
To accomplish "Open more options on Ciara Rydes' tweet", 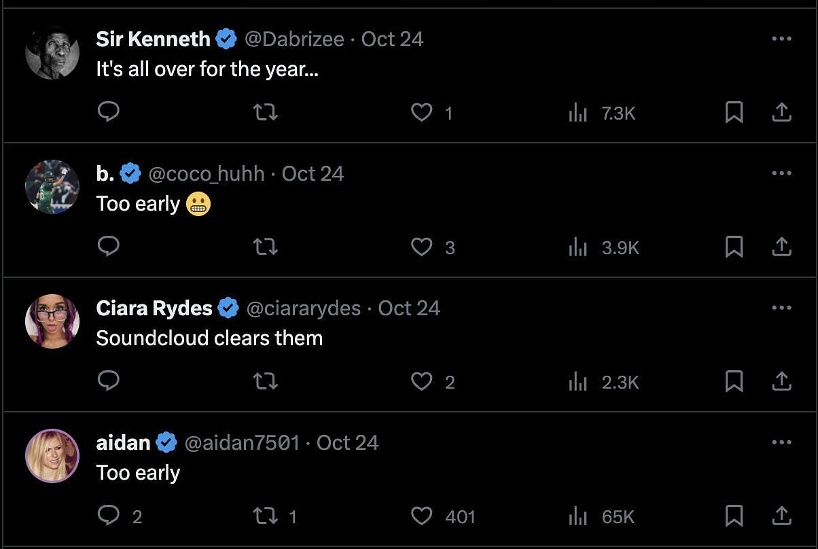I will 781,308.
